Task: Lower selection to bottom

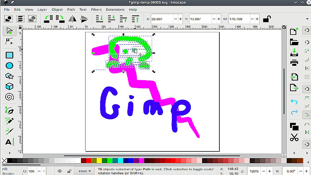Action: tap(99, 19)
